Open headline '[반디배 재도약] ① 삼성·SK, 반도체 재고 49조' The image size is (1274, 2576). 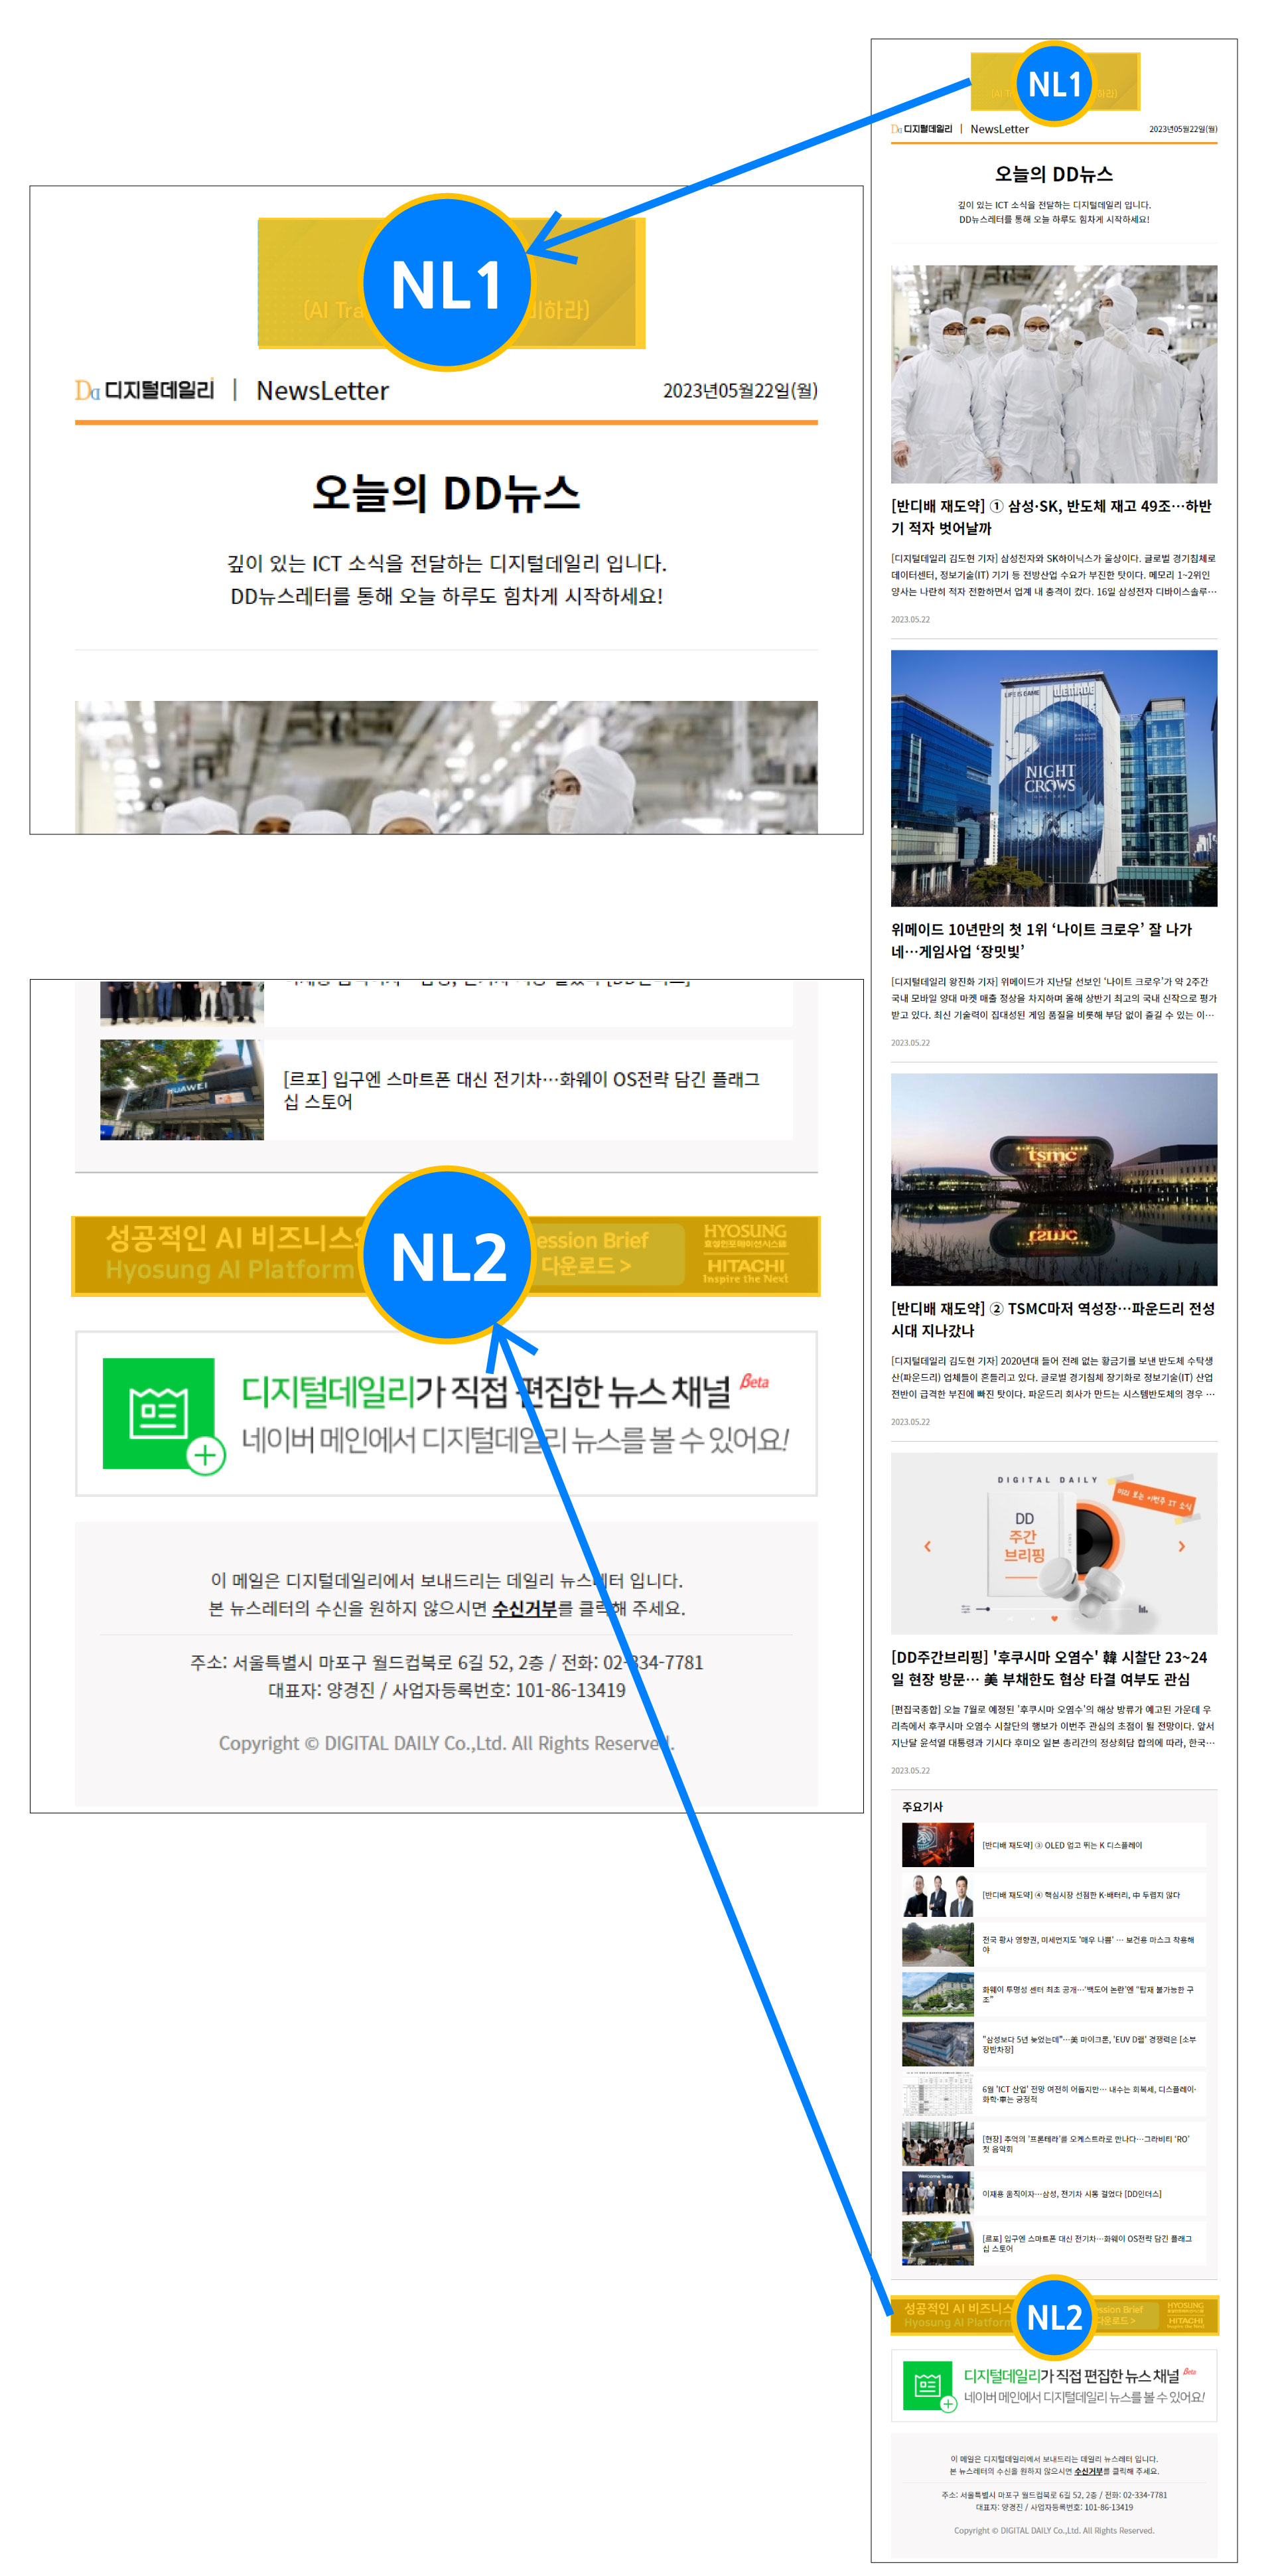(x=1051, y=516)
